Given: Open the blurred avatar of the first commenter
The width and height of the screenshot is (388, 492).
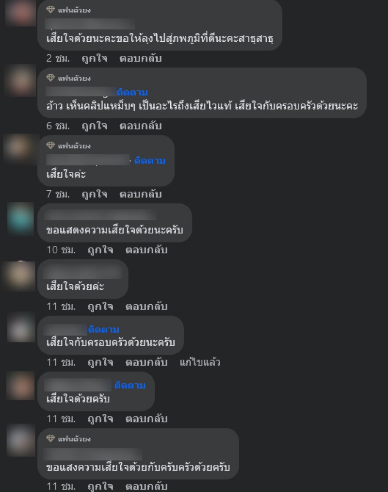Looking at the screenshot, I should coord(20,13).
